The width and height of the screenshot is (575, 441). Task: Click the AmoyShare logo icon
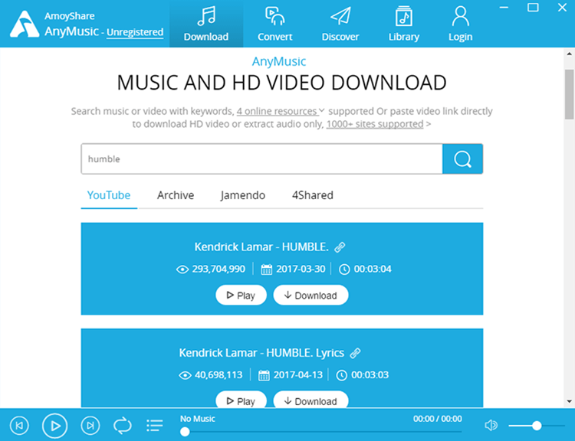[25, 24]
